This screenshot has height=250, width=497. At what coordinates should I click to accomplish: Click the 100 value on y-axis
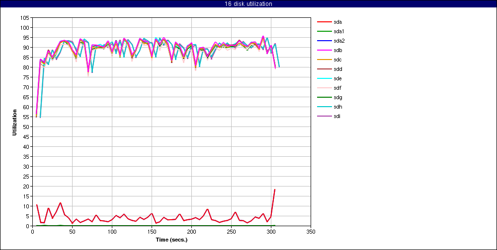pos(26,28)
